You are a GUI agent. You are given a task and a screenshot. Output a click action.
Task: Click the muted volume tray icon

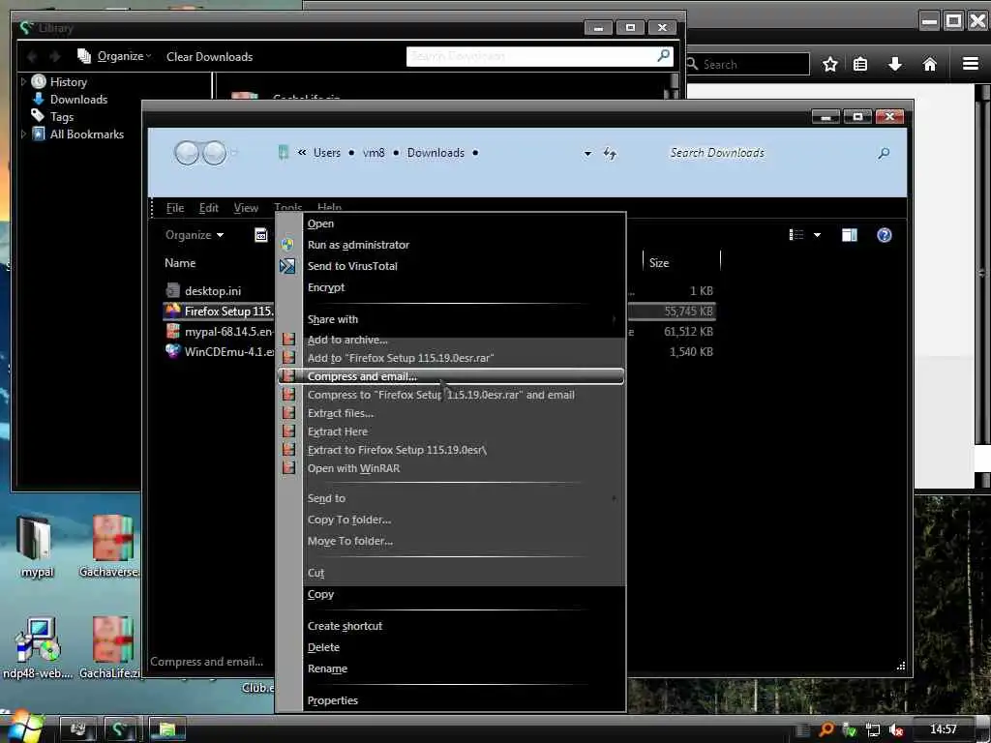point(895,729)
